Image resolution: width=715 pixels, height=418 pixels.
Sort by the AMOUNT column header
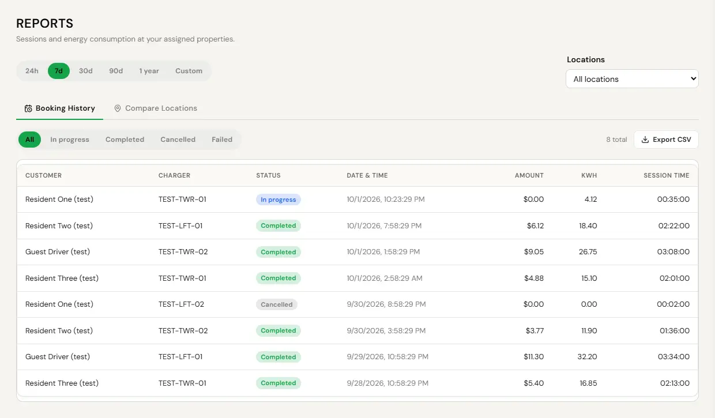pos(529,175)
